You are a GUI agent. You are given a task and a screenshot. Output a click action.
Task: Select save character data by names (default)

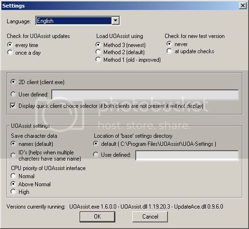pyautogui.click(x=13, y=143)
